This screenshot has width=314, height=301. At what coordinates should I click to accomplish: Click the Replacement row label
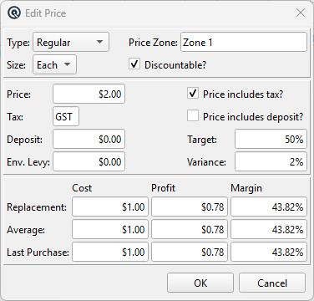37,207
